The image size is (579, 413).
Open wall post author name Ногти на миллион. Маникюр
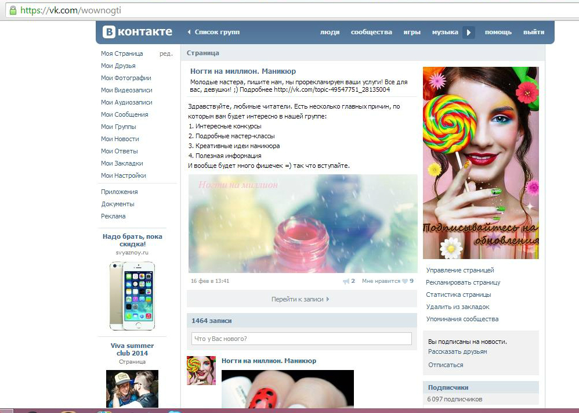pyautogui.click(x=269, y=361)
